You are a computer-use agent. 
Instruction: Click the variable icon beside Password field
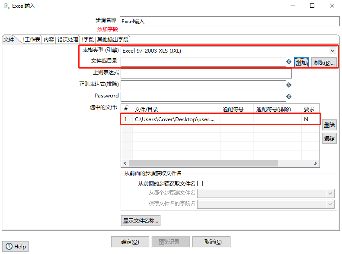coord(289,97)
